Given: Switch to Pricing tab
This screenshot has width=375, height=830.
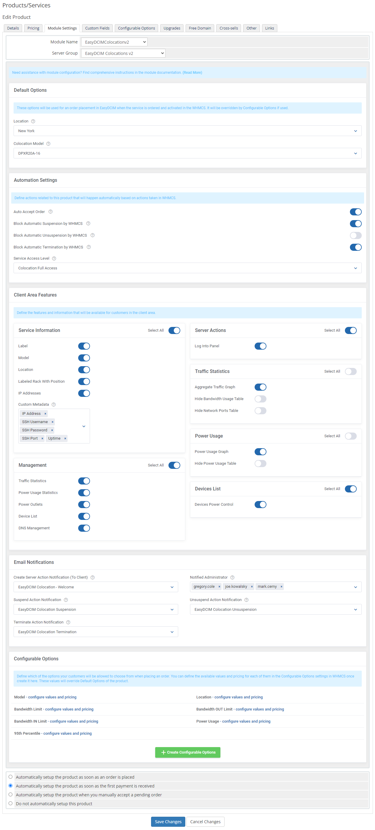Looking at the screenshot, I should pos(33,28).
